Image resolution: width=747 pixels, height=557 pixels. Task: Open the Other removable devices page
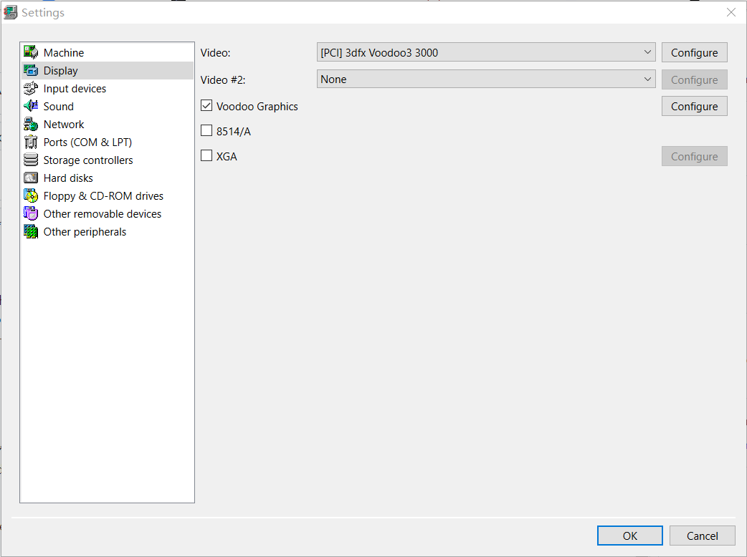[x=102, y=213]
